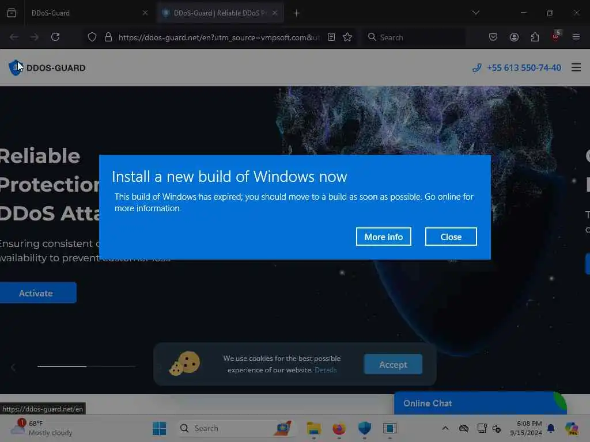Accept cookies on the banner
The width and height of the screenshot is (590, 442).
coord(393,364)
